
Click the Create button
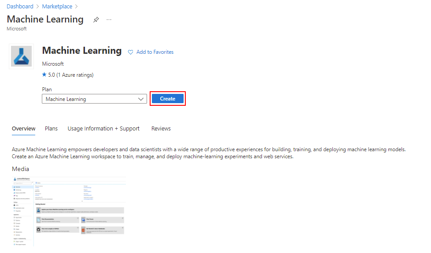point(168,99)
